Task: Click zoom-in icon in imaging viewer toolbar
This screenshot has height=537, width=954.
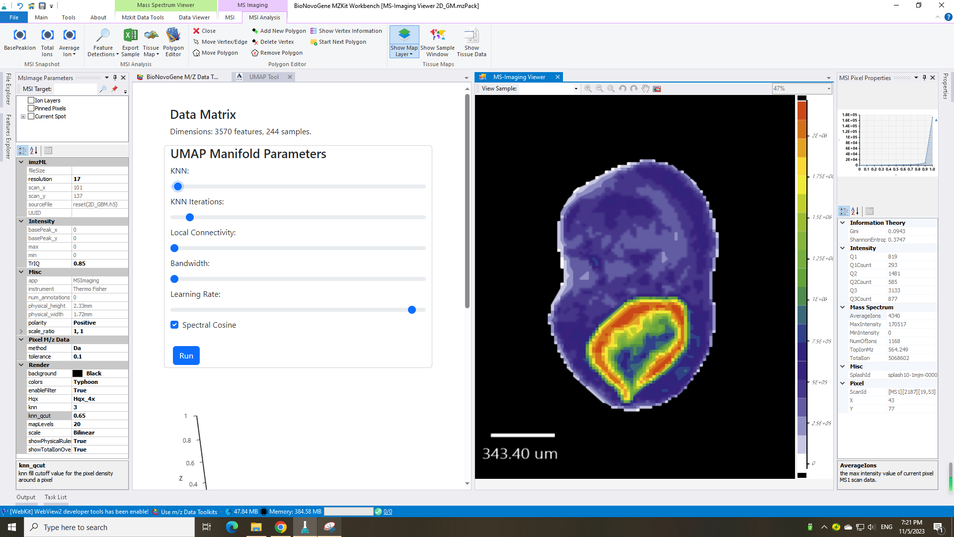Action: (x=588, y=89)
